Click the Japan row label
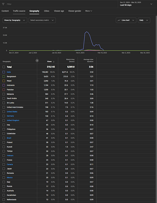 [9, 169]
